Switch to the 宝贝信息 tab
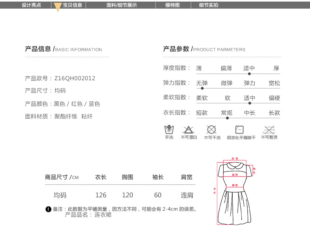Image resolution: width=310 pixels, height=240 pixels. pos(73,5)
